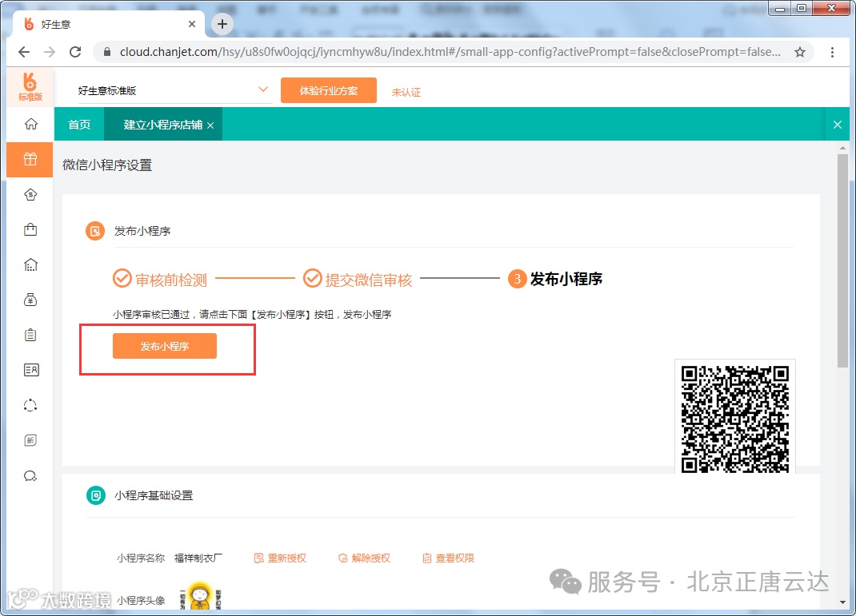Click the browser back arrow
Screen dimensions: 856x616
[24, 52]
